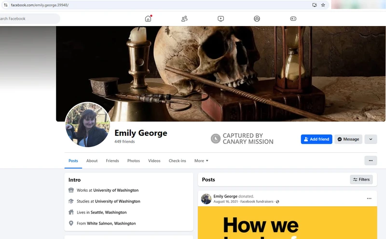
Task: Click the Message button
Action: [348, 139]
